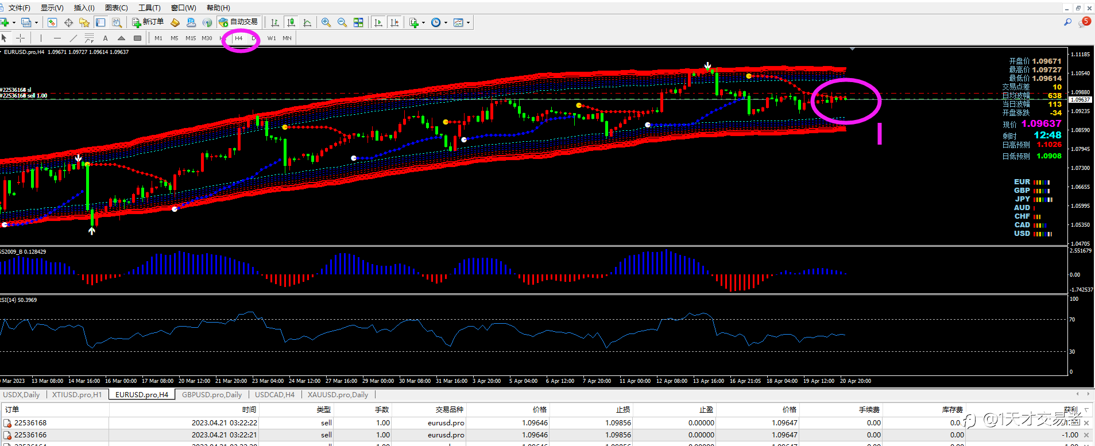Image resolution: width=1095 pixels, height=446 pixels.
Task: Open the 文件(F) menu
Action: [20, 7]
